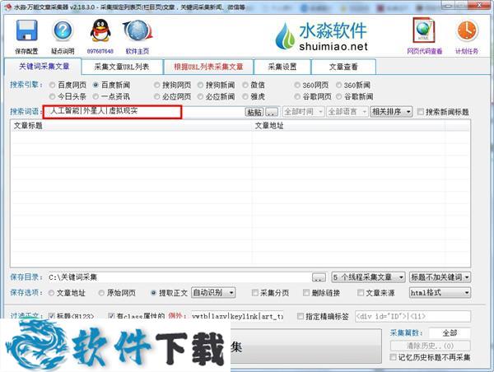Toggle the remove links checkbox
494x372 pixels.
coord(306,292)
